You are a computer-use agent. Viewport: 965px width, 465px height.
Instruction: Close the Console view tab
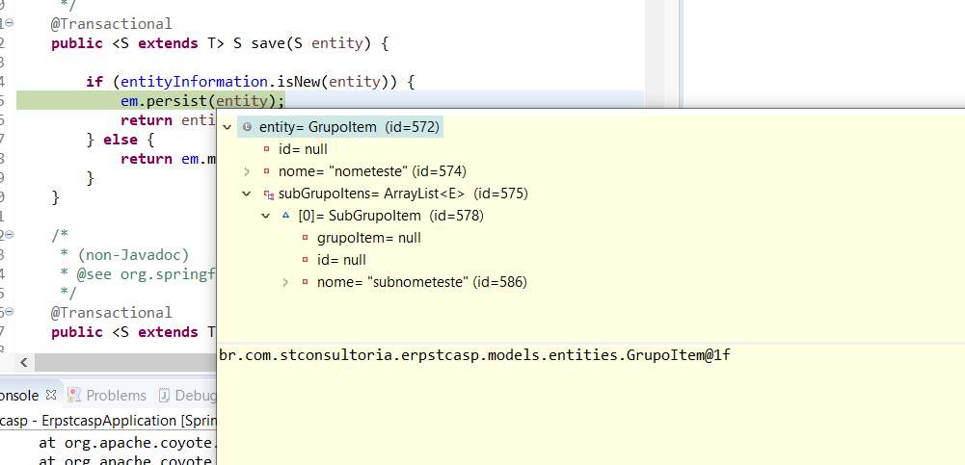(x=51, y=395)
